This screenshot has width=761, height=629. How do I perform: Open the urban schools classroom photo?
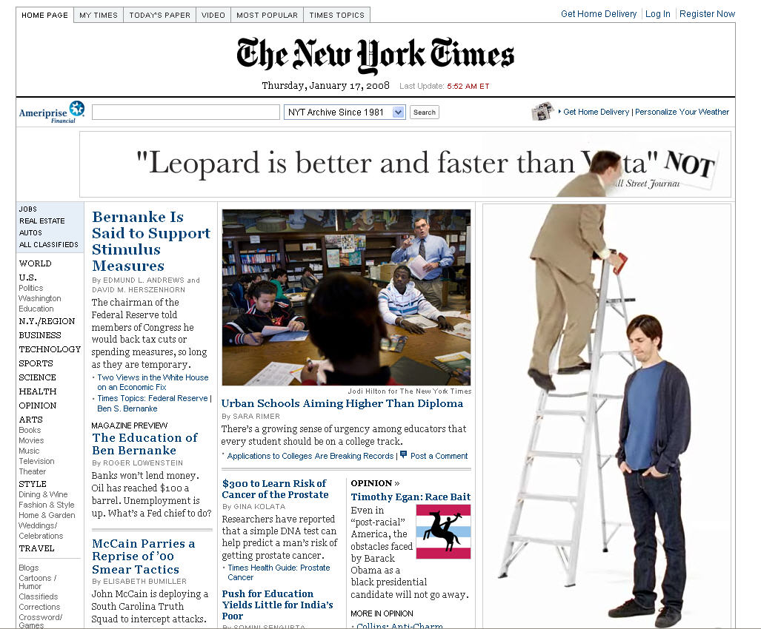pos(346,297)
